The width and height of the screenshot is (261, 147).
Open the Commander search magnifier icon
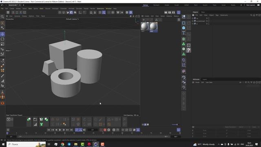coord(2,17)
